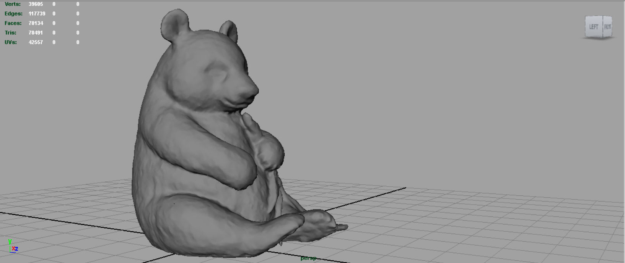Click the 'Edges:' label in the poly count display

[x=13, y=14]
